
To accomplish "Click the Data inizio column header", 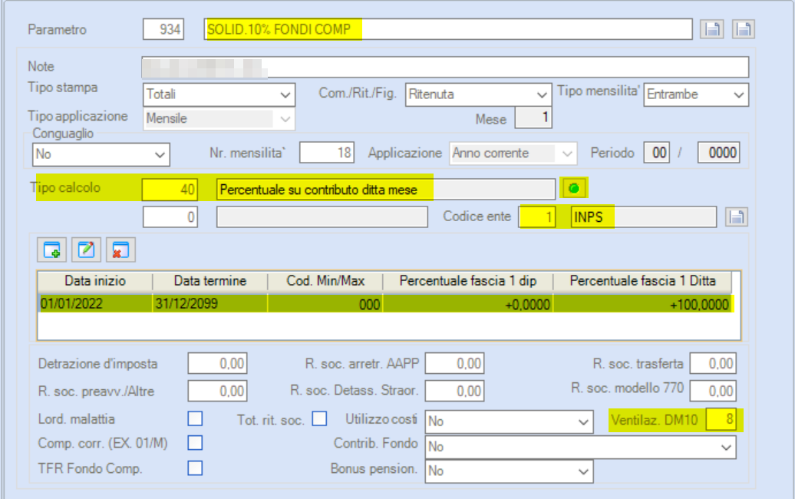I will pos(95,281).
